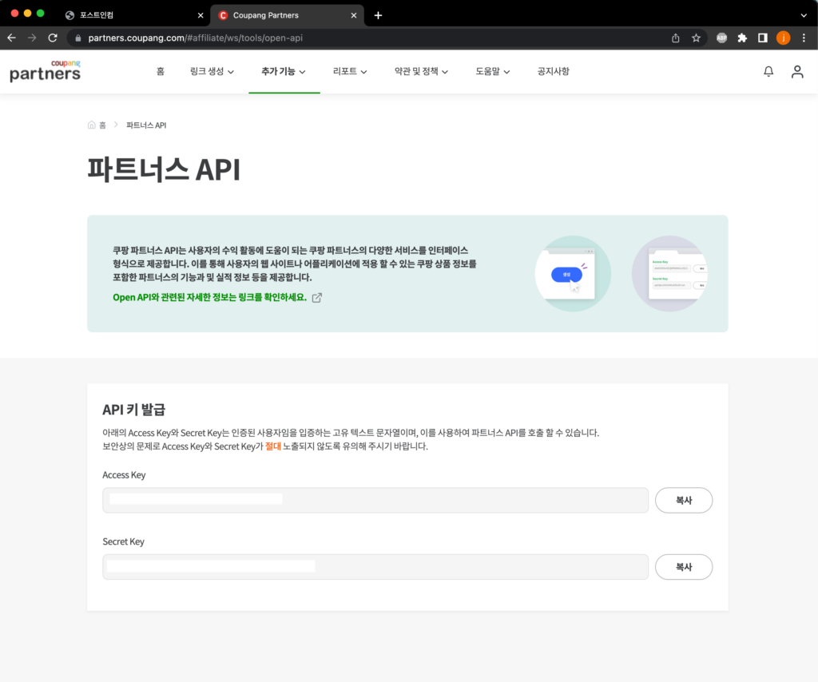Open a new browser tab
This screenshot has width=818, height=682.
pyautogui.click(x=378, y=15)
